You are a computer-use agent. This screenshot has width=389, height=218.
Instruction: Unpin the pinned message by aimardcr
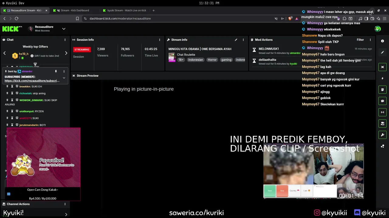pos(56,71)
